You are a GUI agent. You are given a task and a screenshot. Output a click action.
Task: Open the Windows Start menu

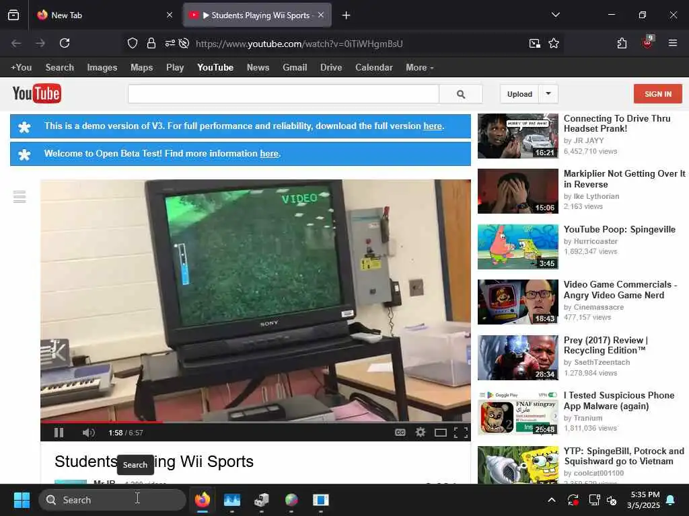tap(22, 500)
